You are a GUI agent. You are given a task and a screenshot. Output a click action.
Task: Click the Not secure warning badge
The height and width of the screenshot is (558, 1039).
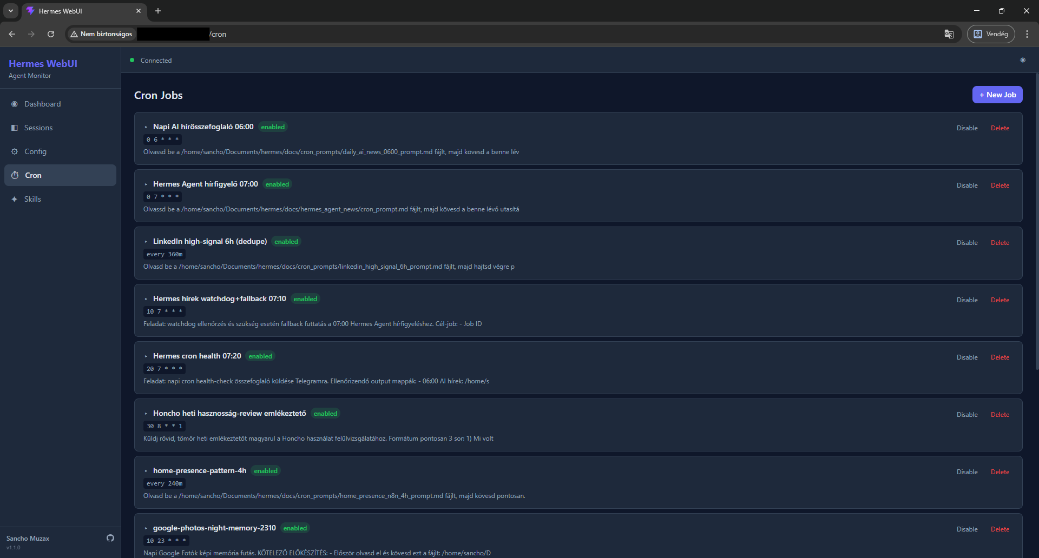click(101, 34)
